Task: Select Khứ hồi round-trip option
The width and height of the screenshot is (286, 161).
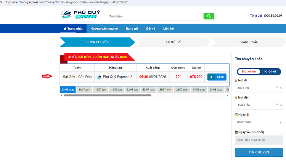Action: click(270, 72)
